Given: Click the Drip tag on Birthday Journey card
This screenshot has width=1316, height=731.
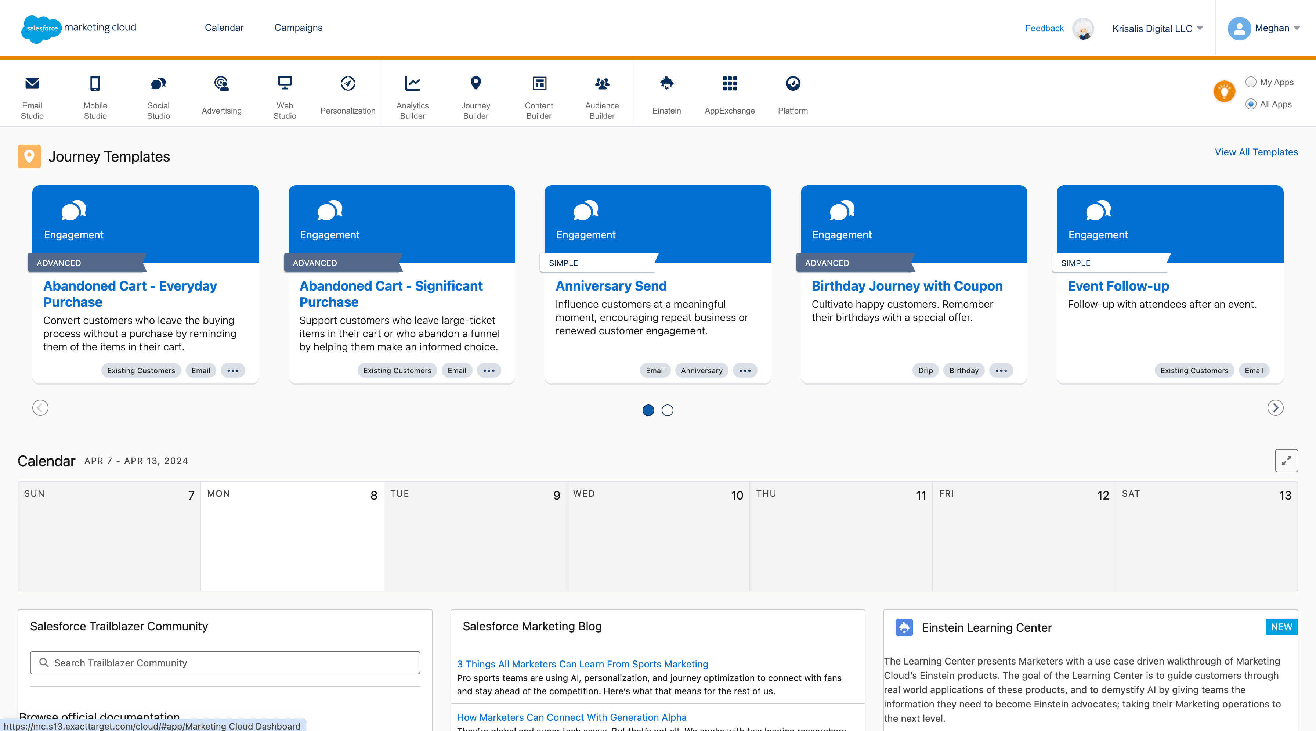Looking at the screenshot, I should (925, 370).
